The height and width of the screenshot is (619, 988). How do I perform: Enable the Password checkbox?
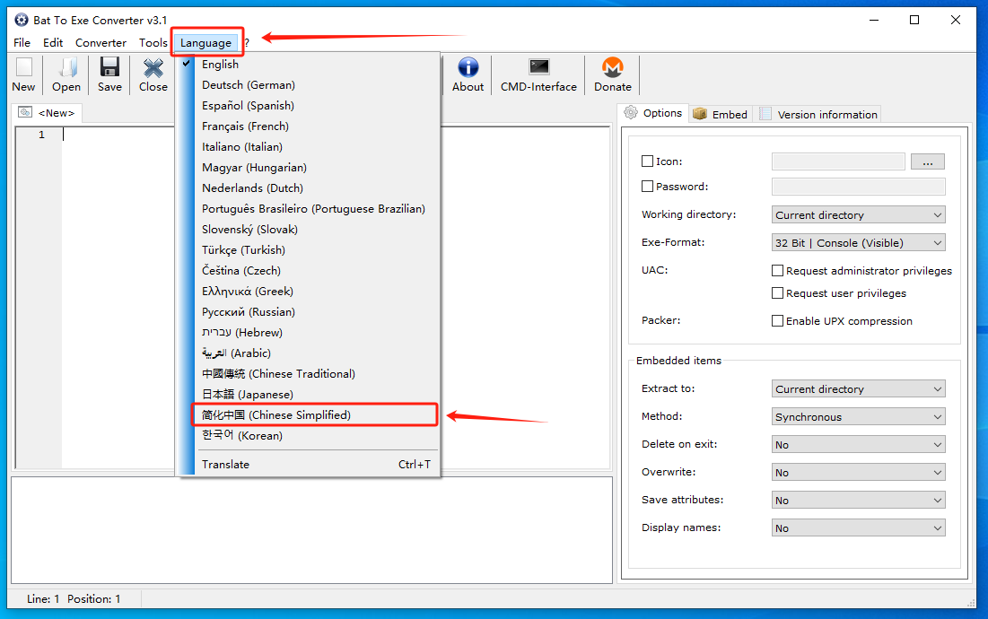(647, 187)
